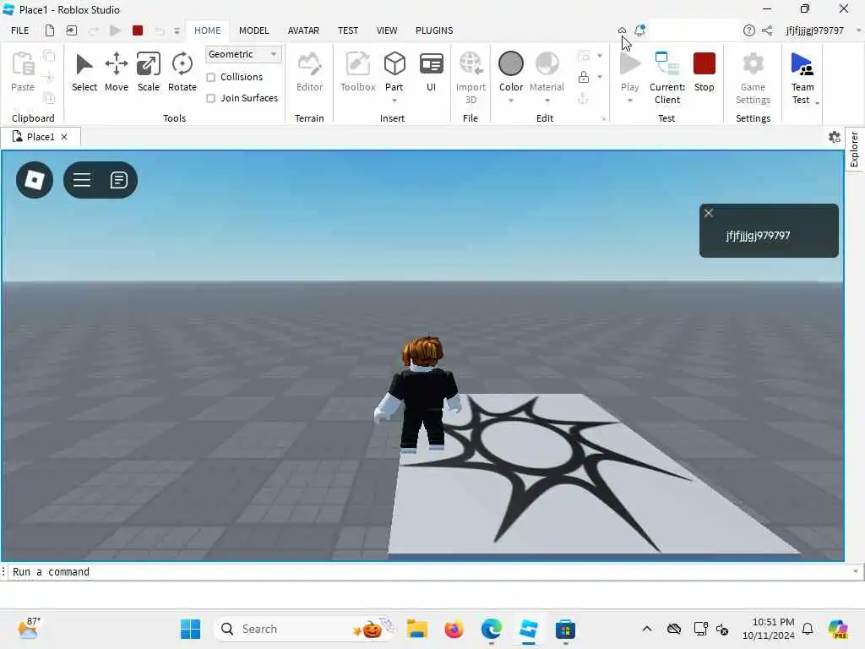
Task: Click the help question mark icon
Action: click(x=748, y=30)
